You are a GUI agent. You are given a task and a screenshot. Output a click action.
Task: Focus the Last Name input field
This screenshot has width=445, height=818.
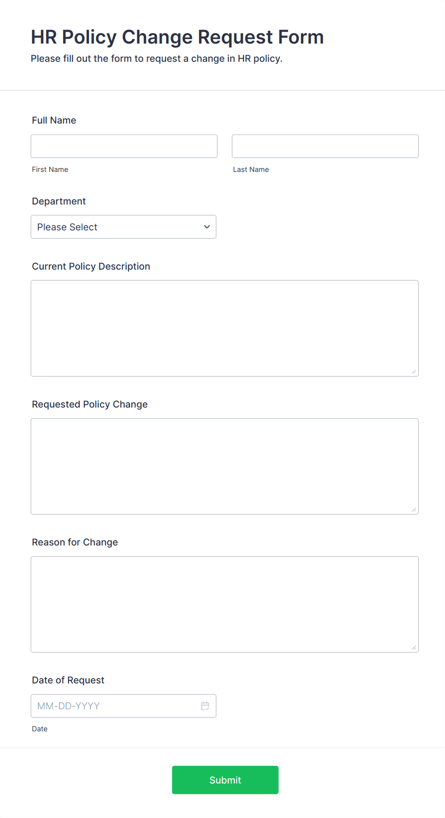(325, 146)
